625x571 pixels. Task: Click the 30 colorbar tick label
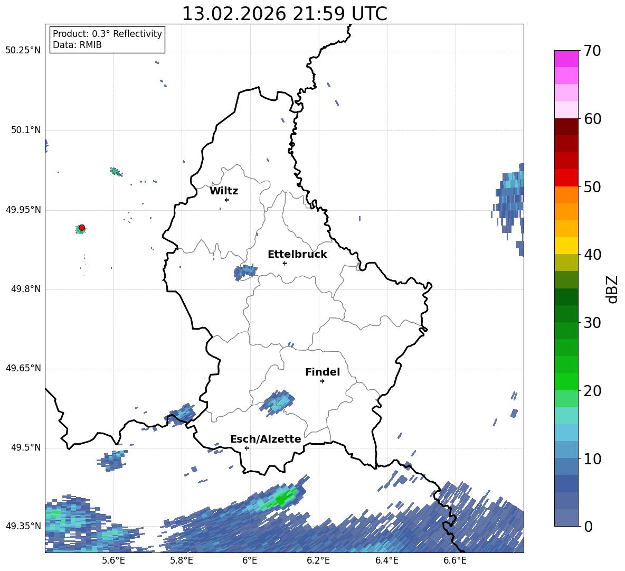click(x=592, y=323)
